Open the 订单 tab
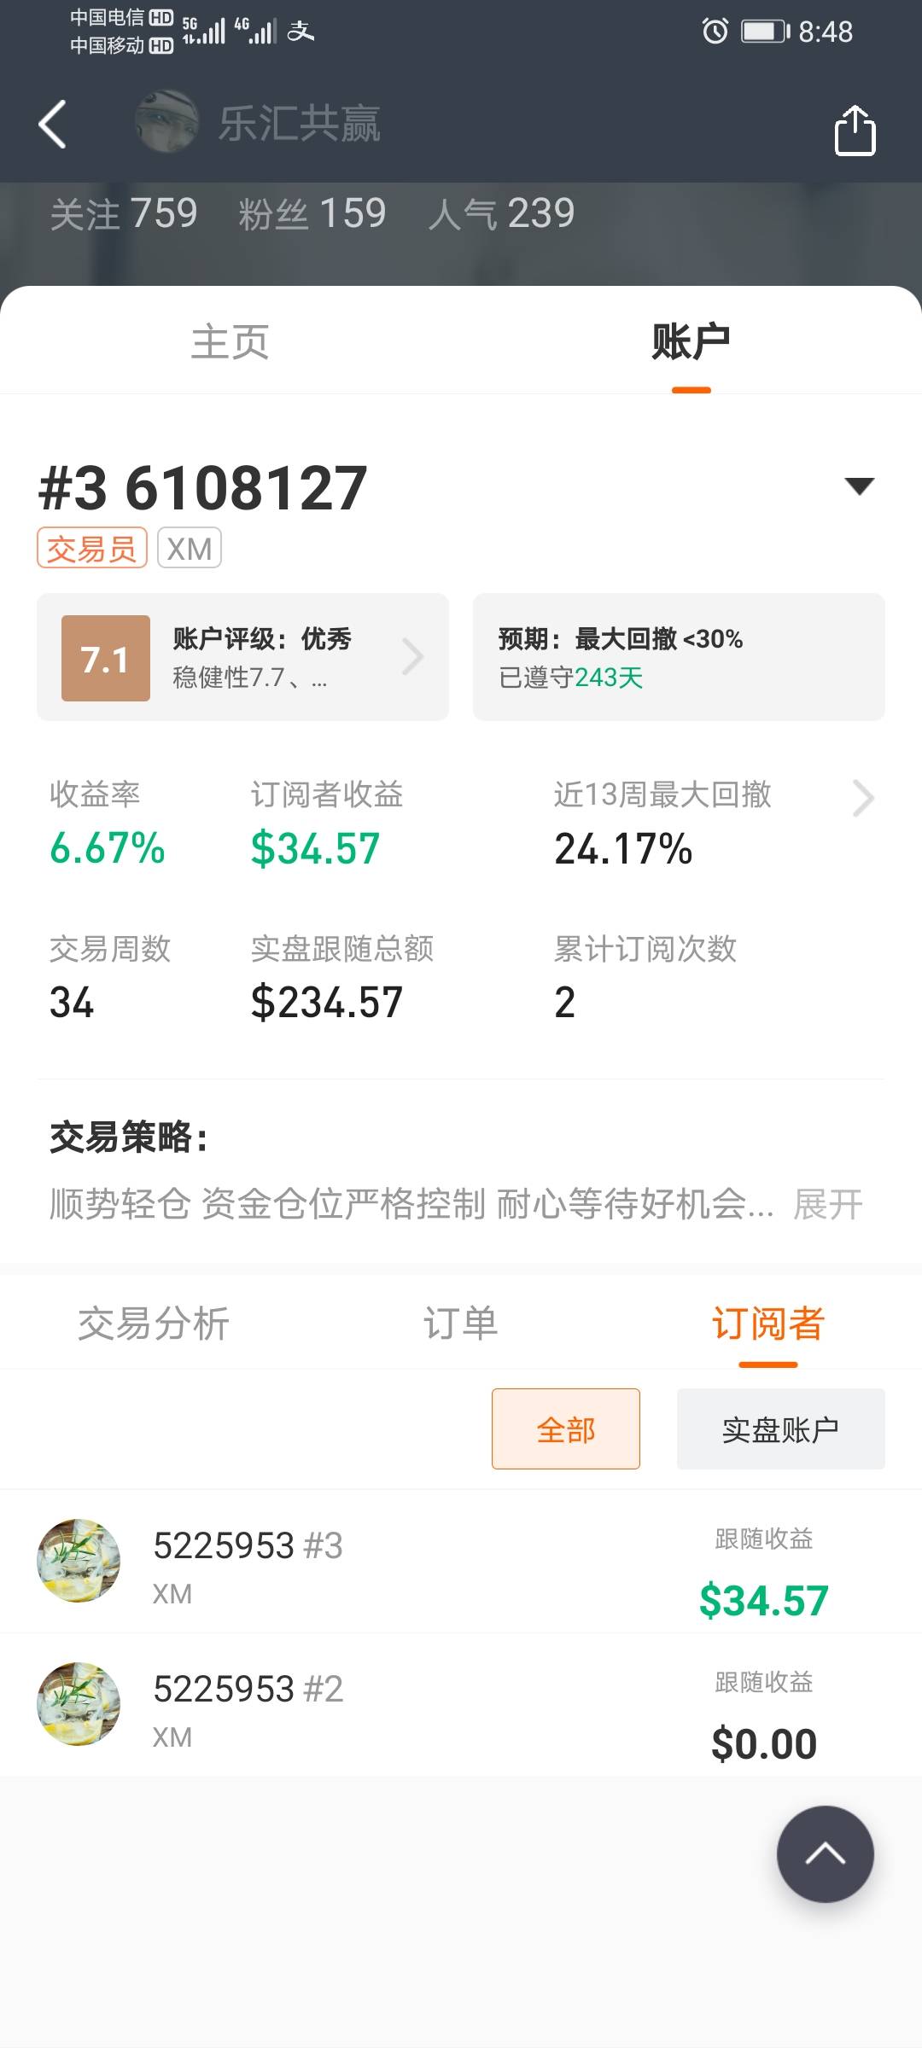This screenshot has height=2048, width=922. point(461,1324)
